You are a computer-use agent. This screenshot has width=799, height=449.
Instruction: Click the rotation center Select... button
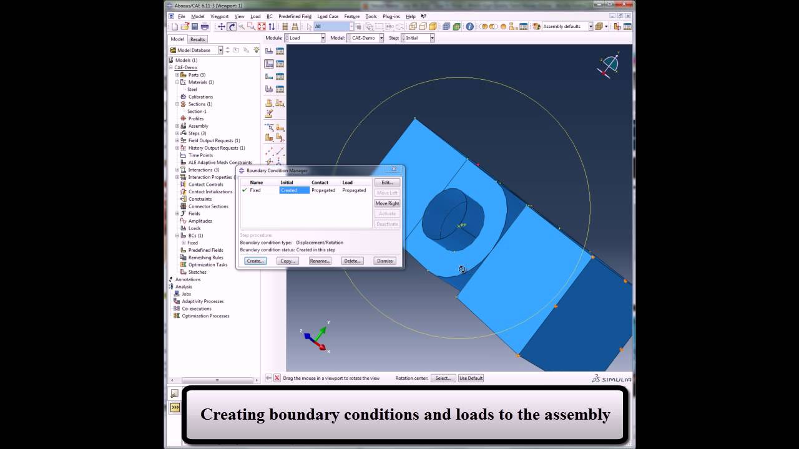coord(443,378)
